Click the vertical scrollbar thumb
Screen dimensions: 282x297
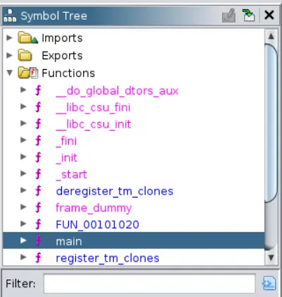(271, 123)
